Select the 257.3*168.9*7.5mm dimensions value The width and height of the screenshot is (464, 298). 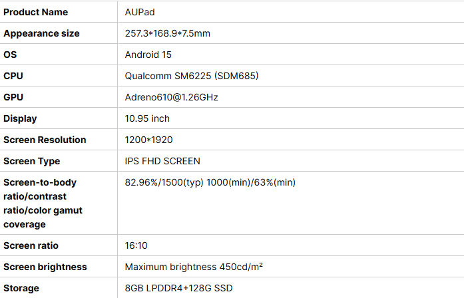tap(168, 33)
